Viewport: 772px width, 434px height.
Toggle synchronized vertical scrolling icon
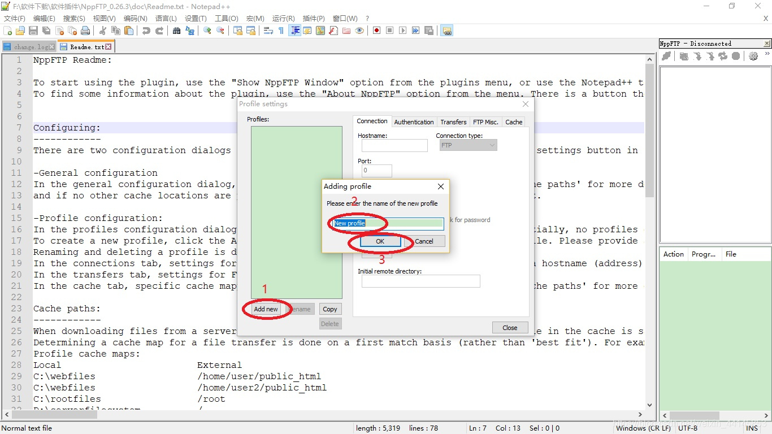[237, 31]
